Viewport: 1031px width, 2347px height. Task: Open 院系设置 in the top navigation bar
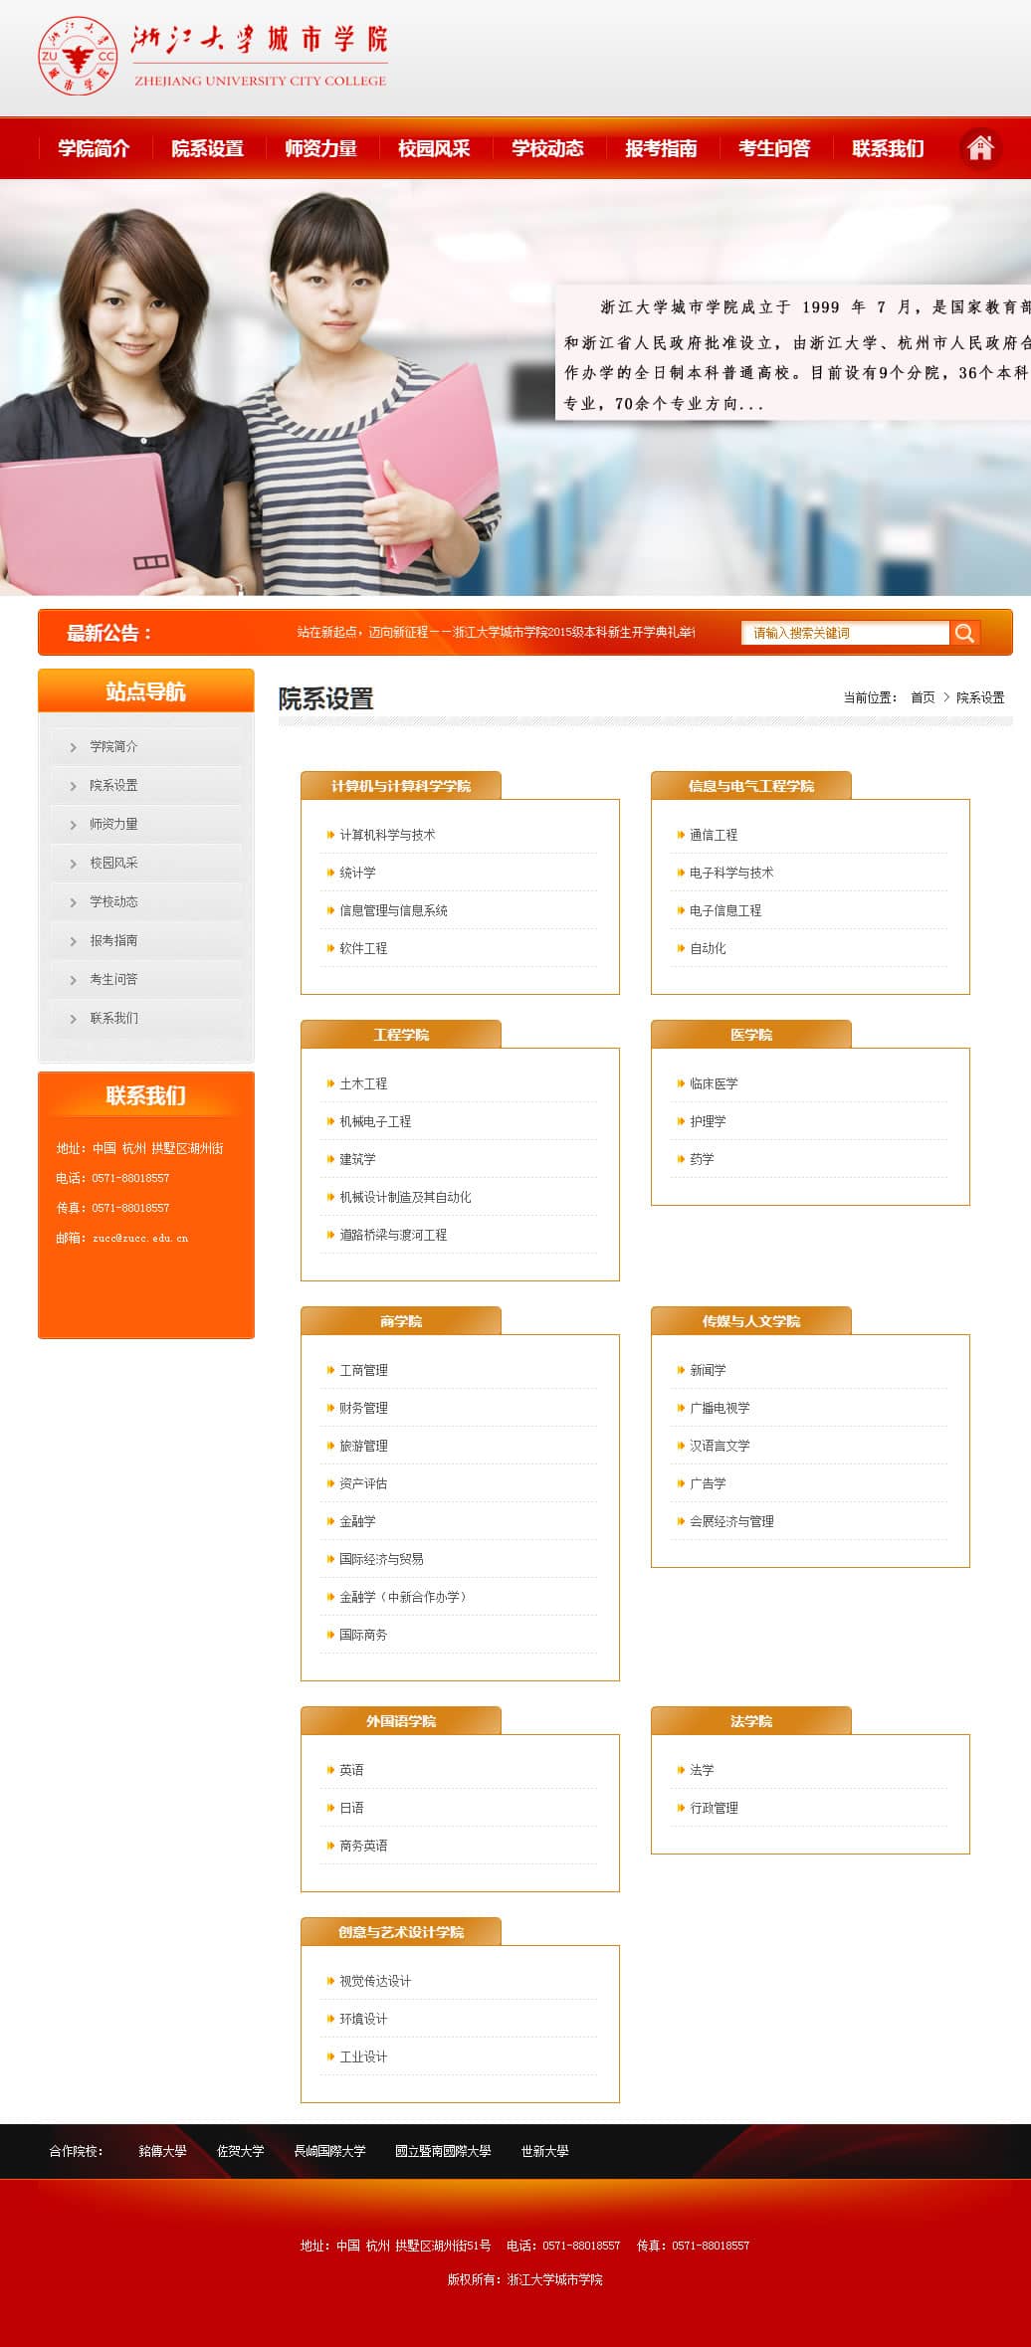(207, 148)
